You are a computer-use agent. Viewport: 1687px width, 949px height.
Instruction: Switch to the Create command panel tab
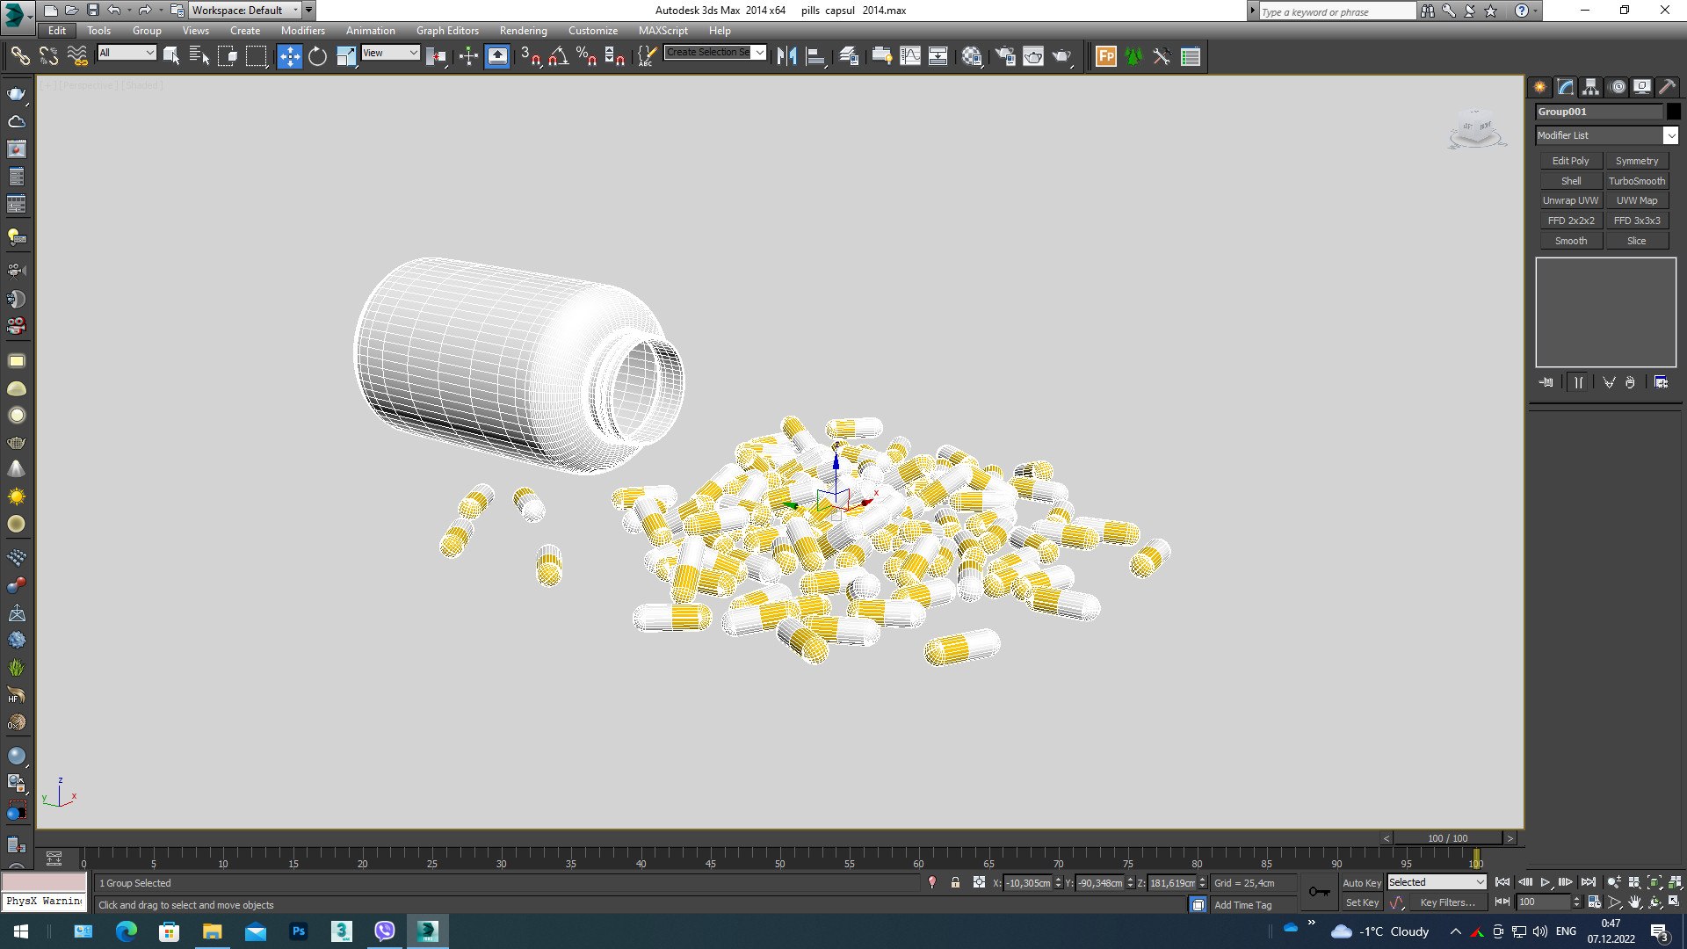click(x=1539, y=87)
